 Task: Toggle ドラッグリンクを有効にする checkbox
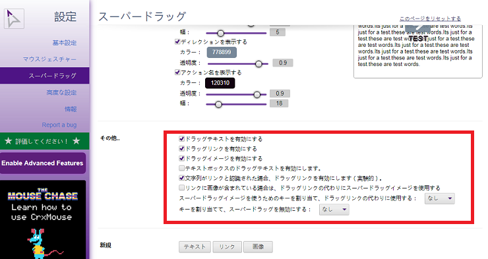click(x=182, y=149)
